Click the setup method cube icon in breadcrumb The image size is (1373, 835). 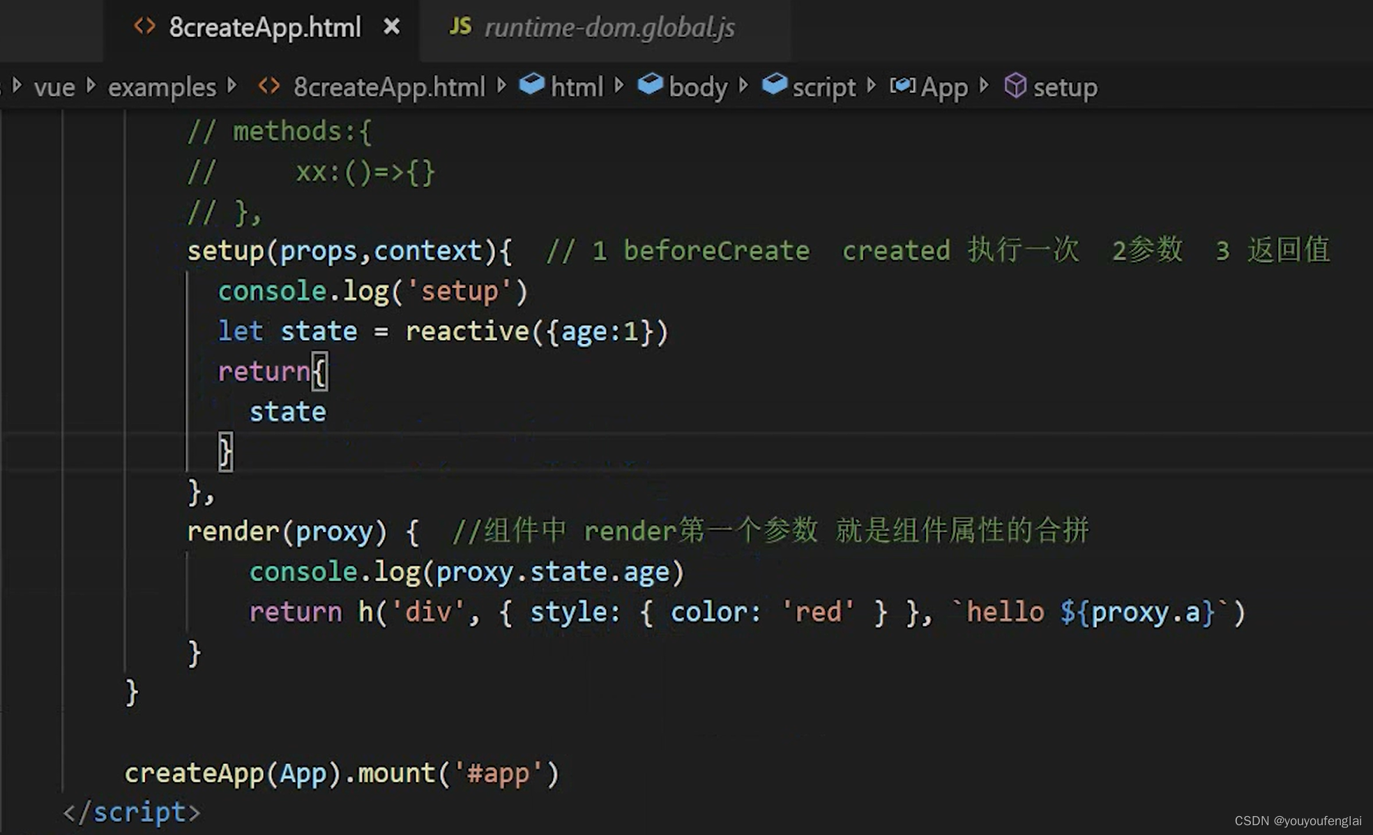[x=1015, y=86]
